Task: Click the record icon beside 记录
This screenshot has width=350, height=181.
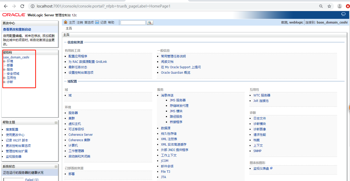Action: (97, 22)
